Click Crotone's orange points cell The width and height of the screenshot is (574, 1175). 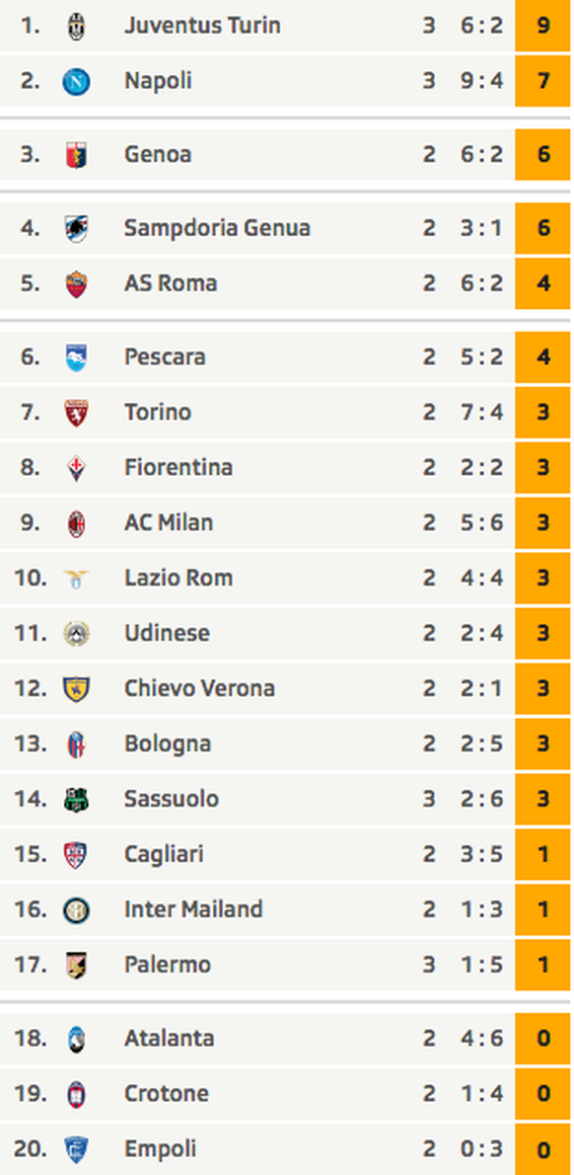(543, 1093)
